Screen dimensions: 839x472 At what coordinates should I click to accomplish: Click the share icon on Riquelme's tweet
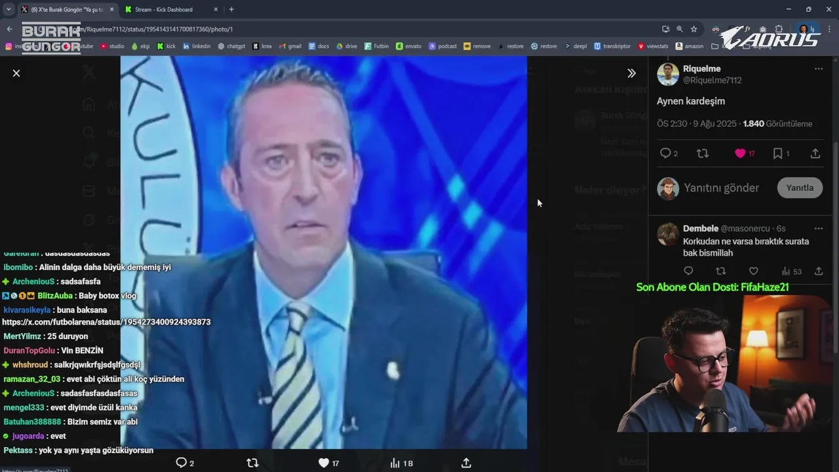click(x=815, y=153)
